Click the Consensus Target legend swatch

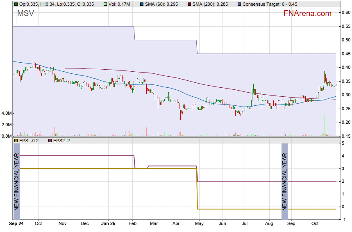pyautogui.click(x=239, y=4)
